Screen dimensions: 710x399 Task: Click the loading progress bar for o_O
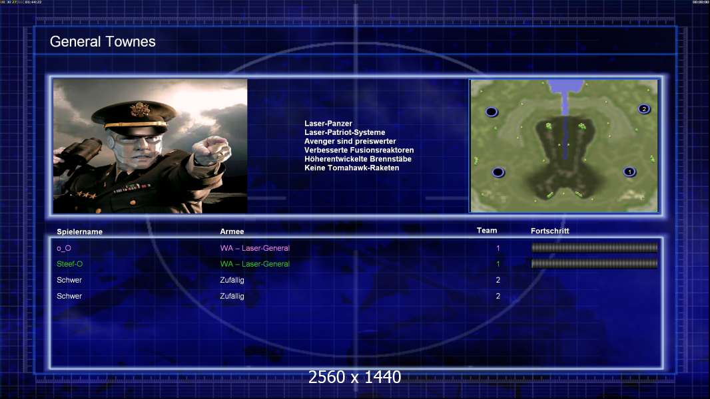pos(594,248)
